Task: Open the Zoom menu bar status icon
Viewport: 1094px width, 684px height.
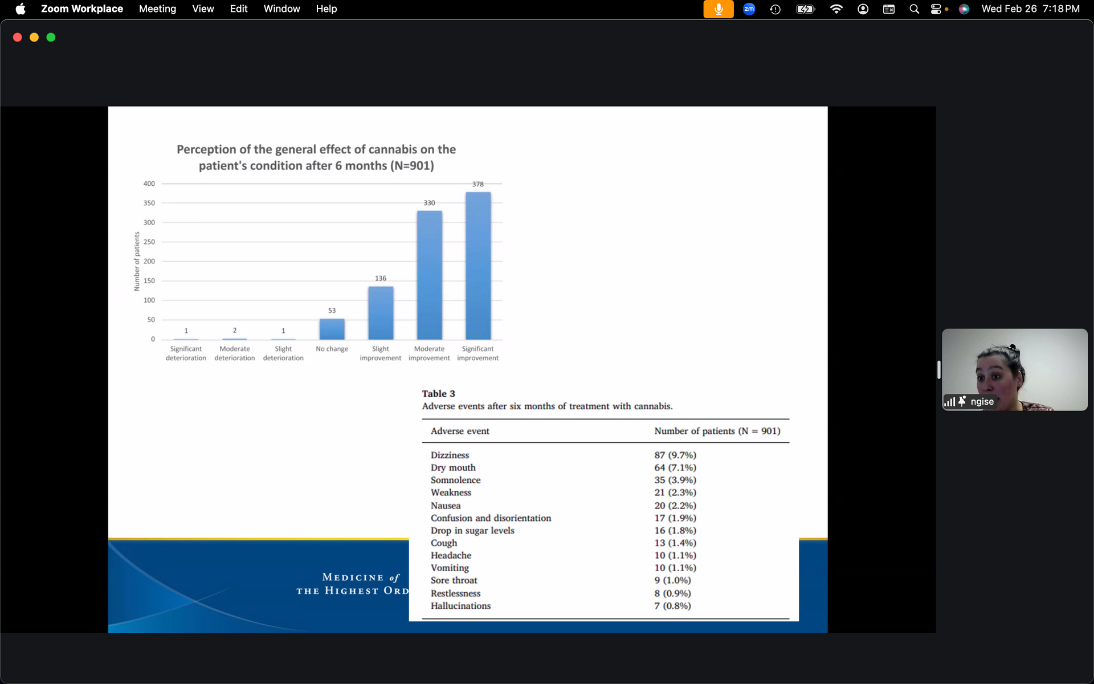Action: tap(749, 9)
